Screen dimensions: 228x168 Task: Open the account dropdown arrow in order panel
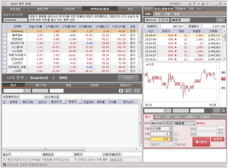tap(169, 111)
